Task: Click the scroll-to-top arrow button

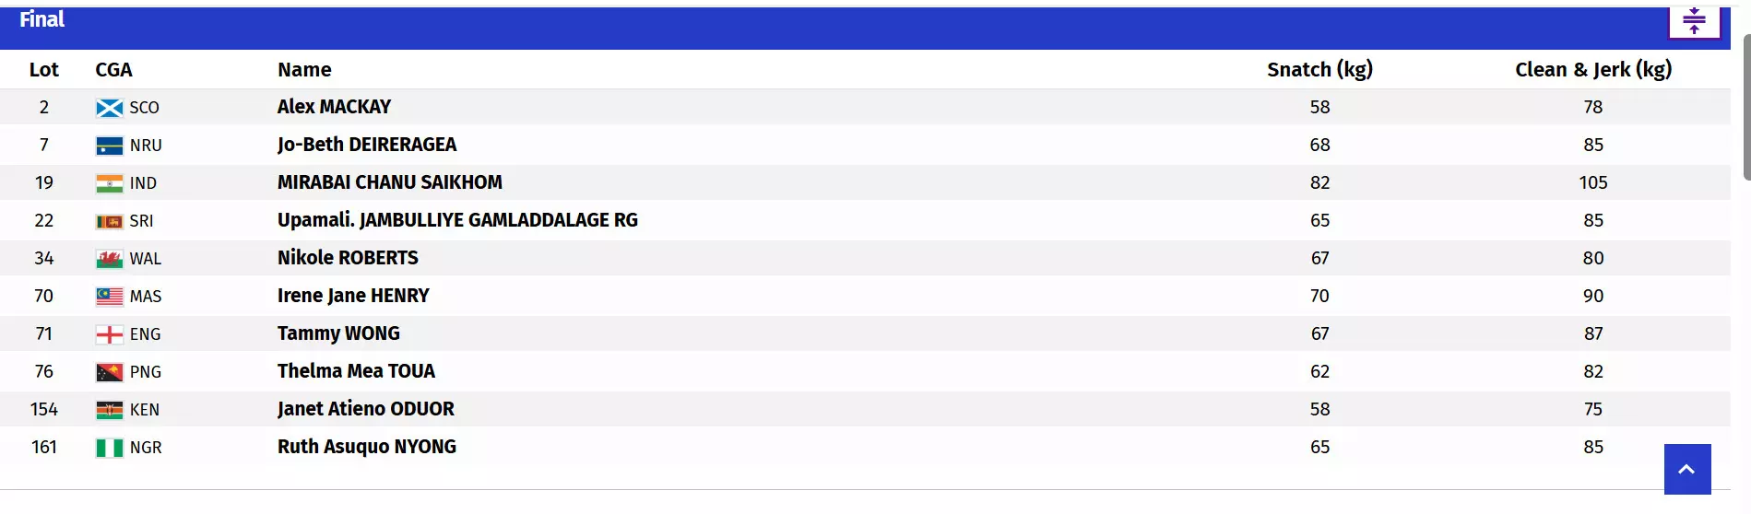Action: click(1687, 469)
